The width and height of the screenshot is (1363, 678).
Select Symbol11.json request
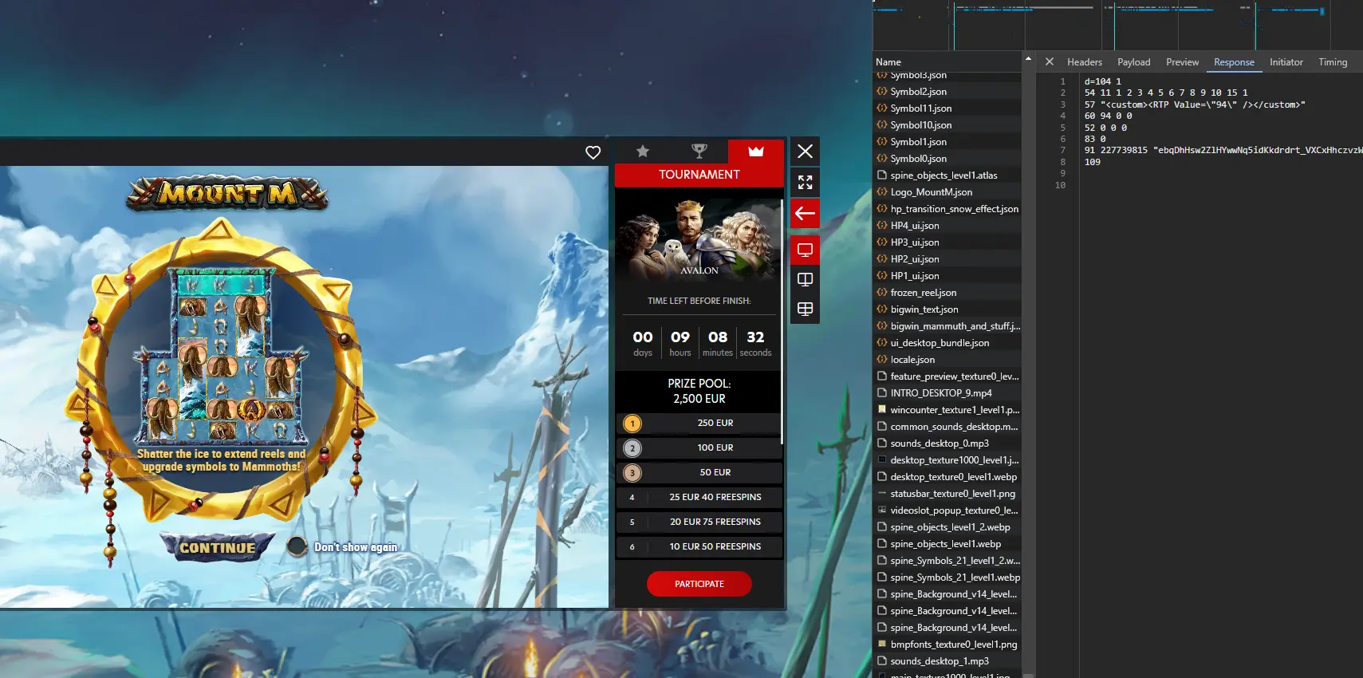[947, 108]
